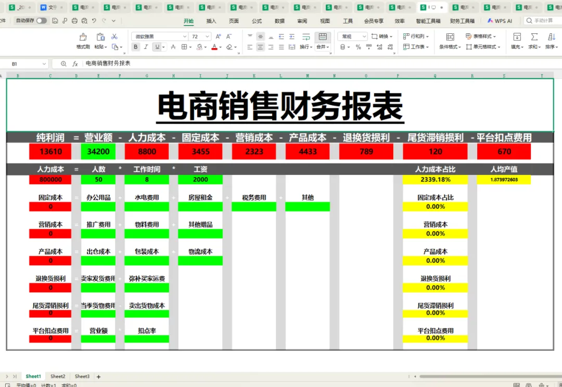Decrease font size with A- icon
This screenshot has width=562, height=387.
coord(228,36)
